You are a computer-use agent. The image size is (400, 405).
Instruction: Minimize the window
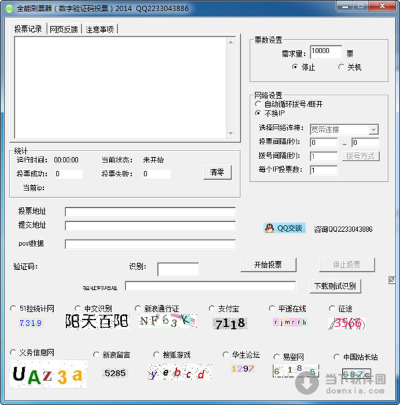pyautogui.click(x=345, y=6)
